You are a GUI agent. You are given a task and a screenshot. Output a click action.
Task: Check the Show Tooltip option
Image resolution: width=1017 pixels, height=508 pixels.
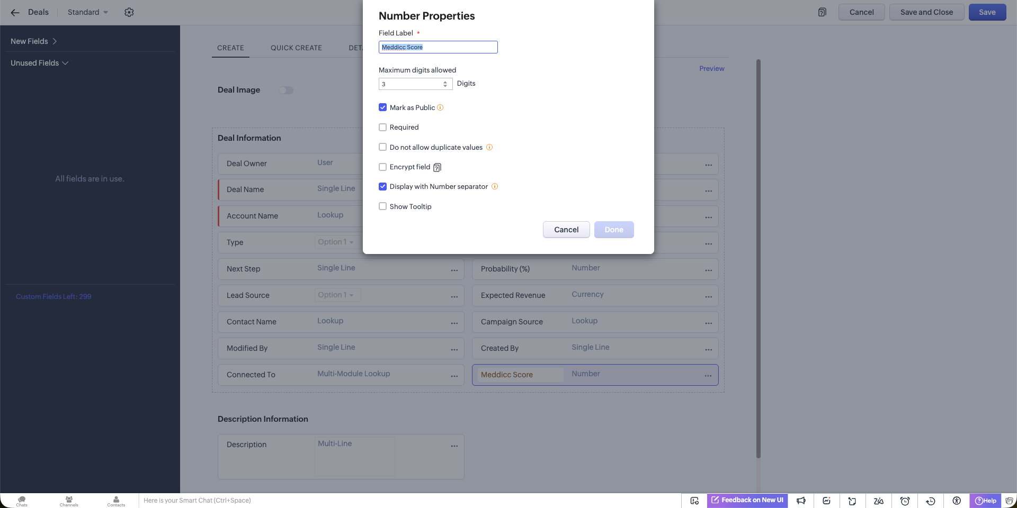pos(382,206)
